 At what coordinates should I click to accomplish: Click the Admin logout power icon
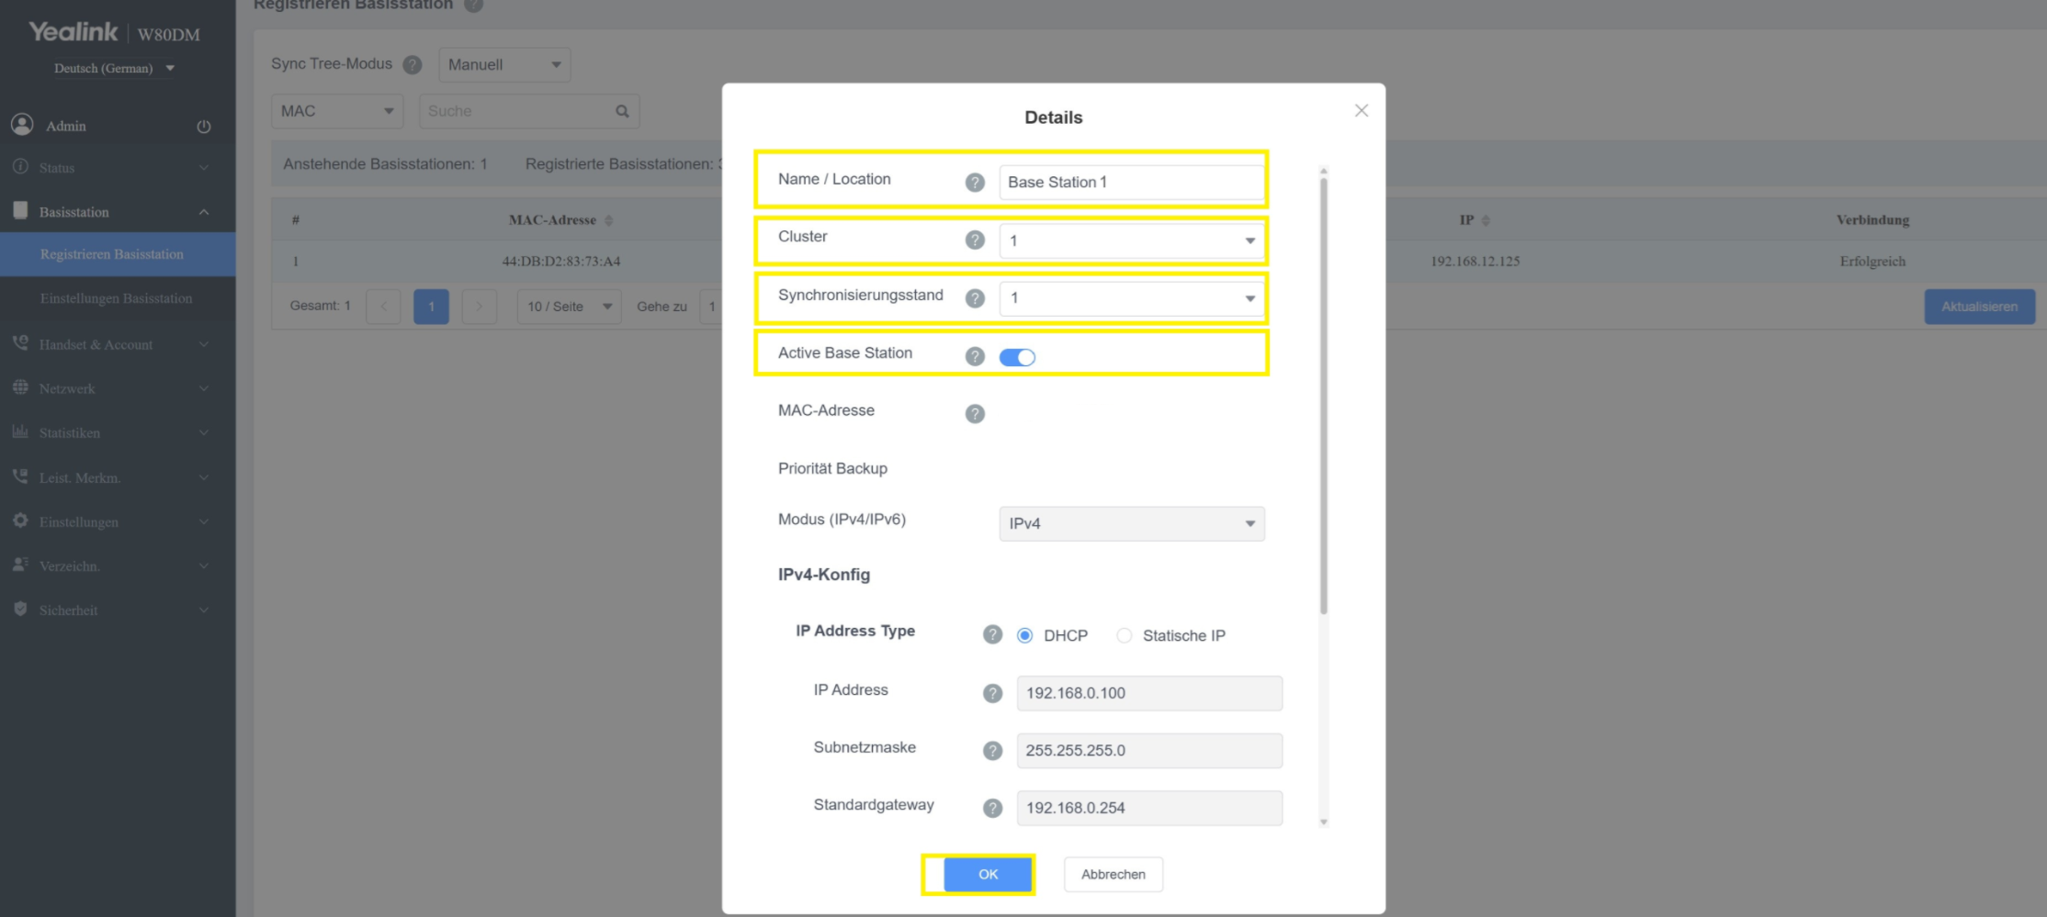[x=204, y=127]
